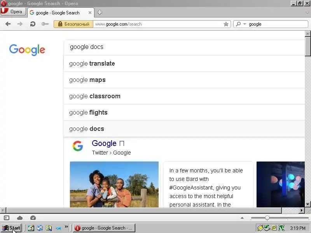Image resolution: width=311 pixels, height=233 pixels.
Task: Click the horizontal scrollbar left arrow
Action: [x=3, y=210]
